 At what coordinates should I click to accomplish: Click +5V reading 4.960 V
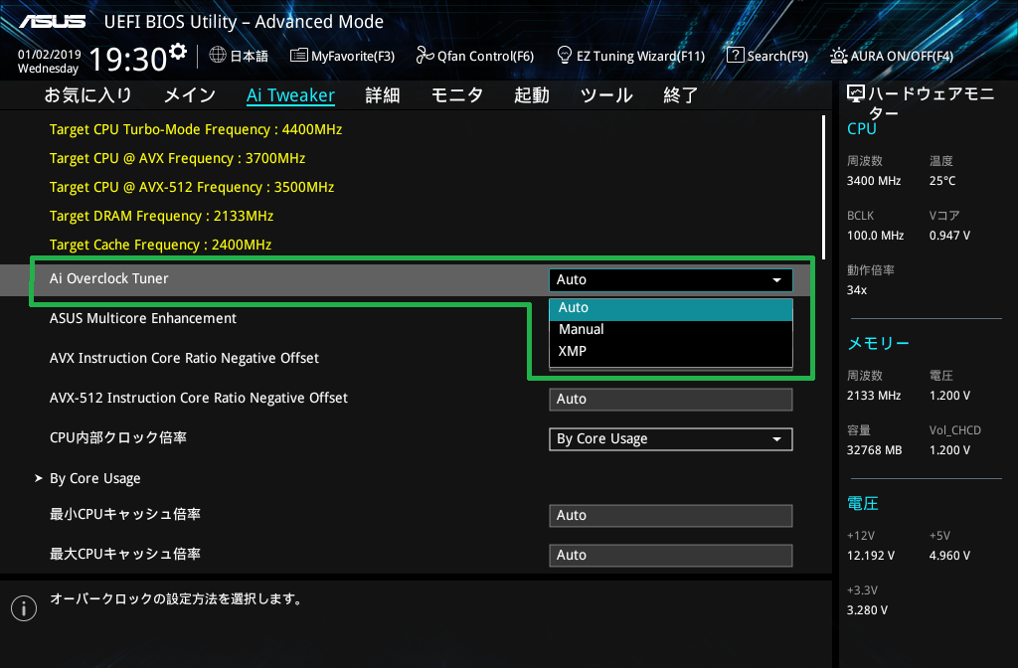tap(949, 556)
